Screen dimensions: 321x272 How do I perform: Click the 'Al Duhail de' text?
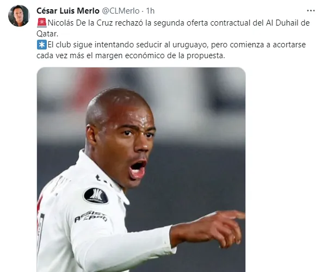click(x=288, y=23)
